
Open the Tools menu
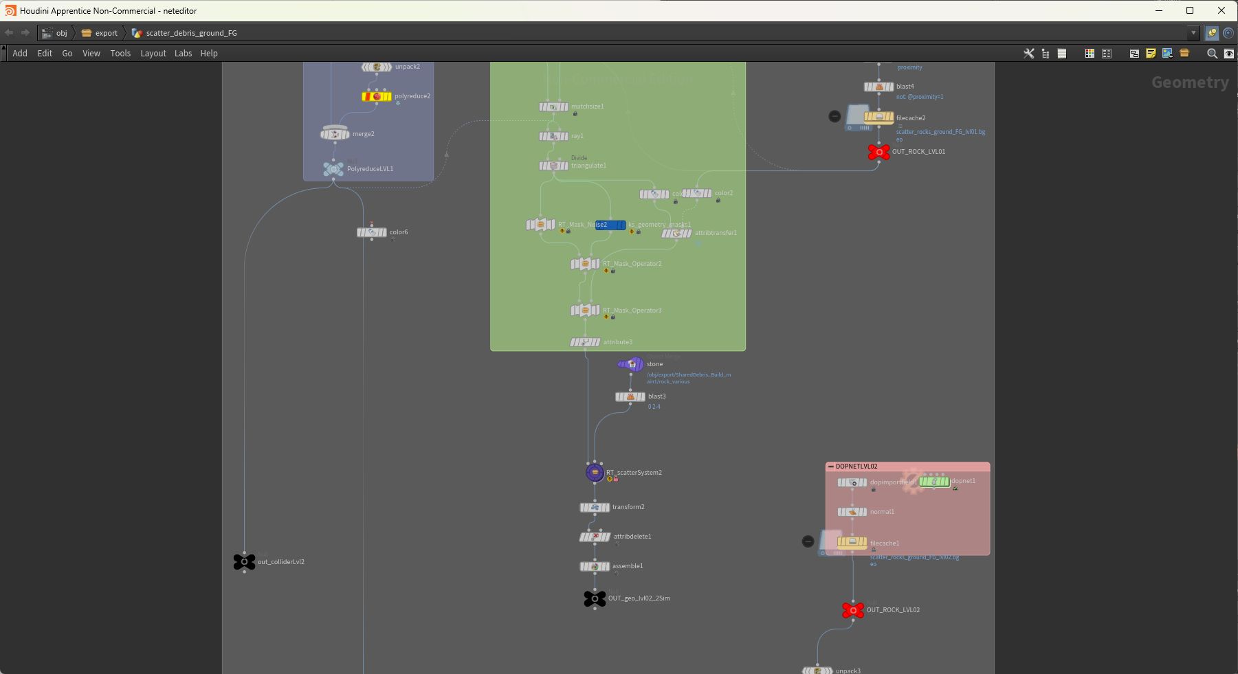tap(120, 54)
